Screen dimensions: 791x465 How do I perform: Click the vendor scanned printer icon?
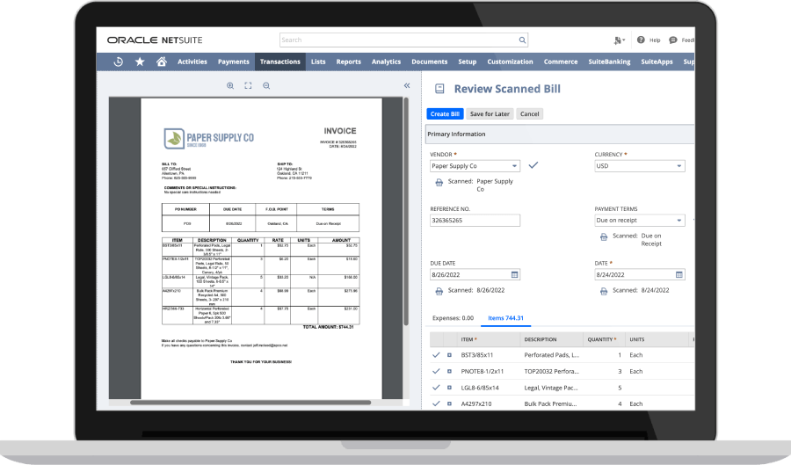coord(439,183)
